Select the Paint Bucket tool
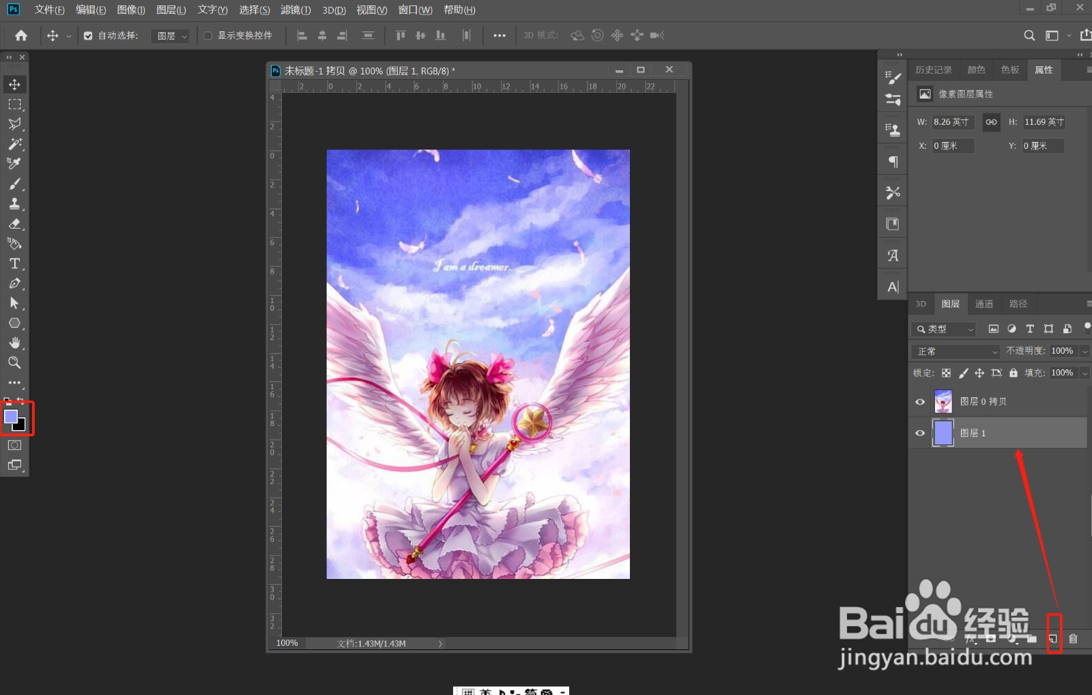The width and height of the screenshot is (1092, 695). click(14, 244)
